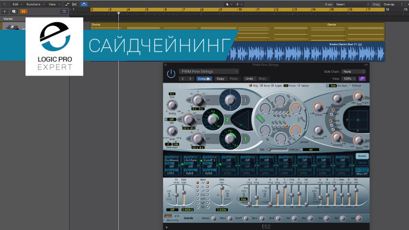Screen dimensions: 409x230
Task: Toggle the ES2 plugin power button
Action: click(171, 74)
